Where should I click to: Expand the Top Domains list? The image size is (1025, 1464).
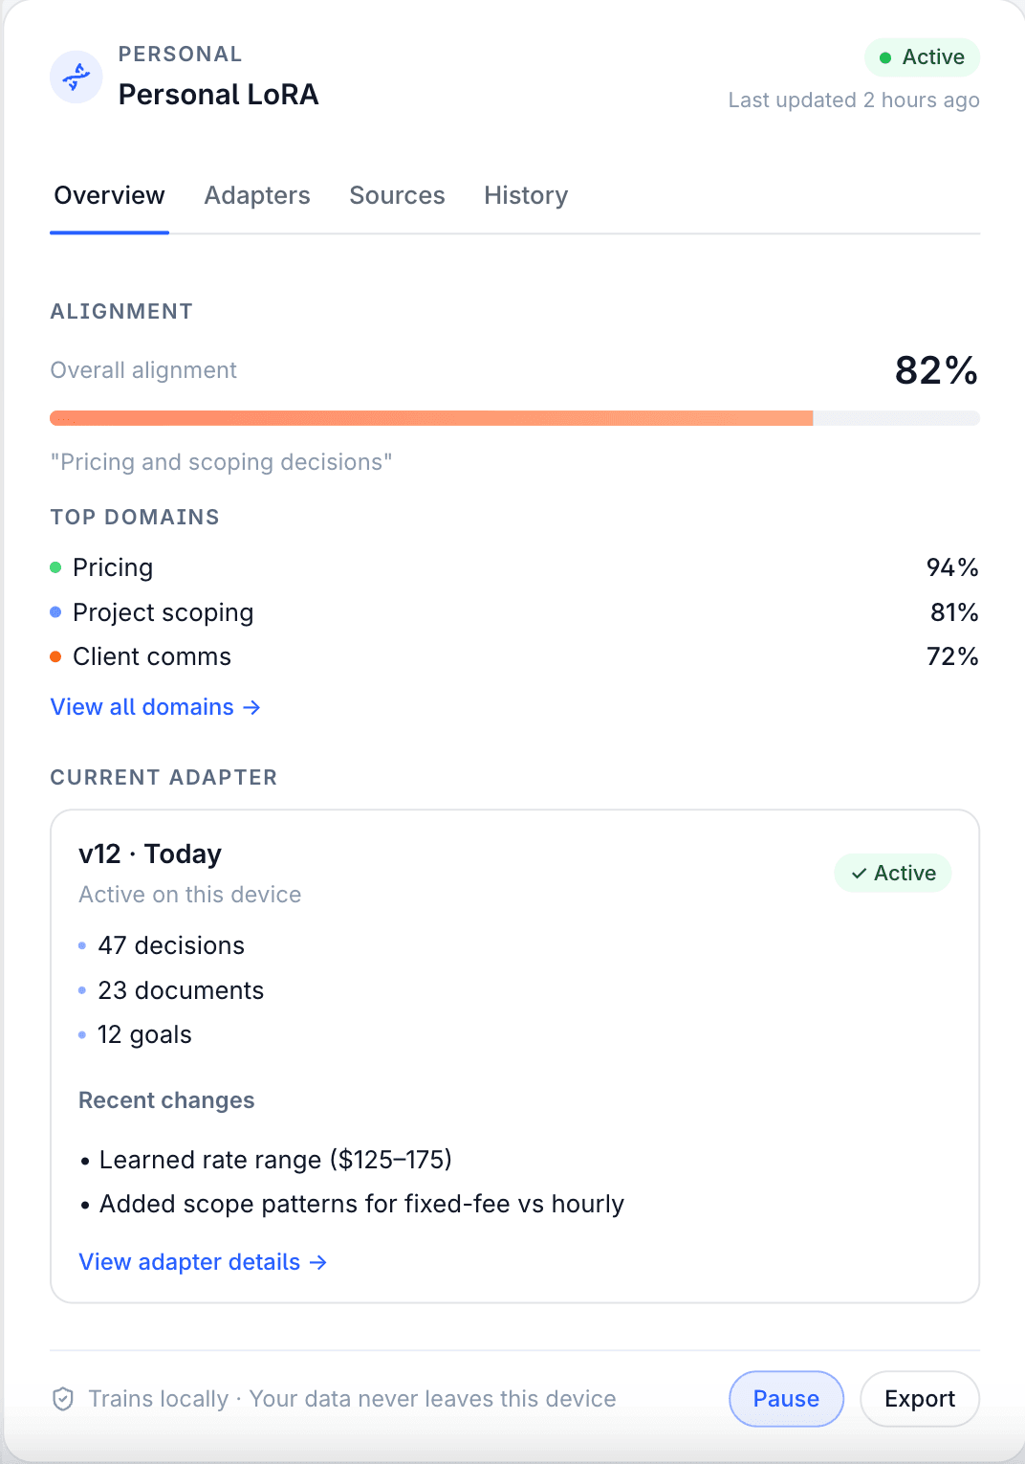pos(135,517)
